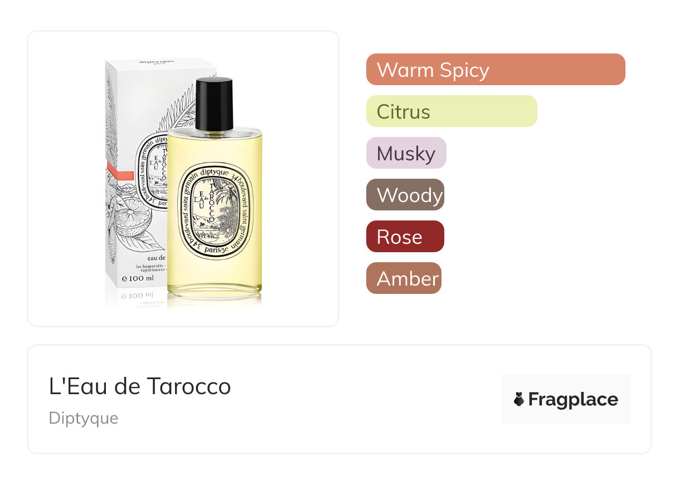Choose the Amber accord tag
The width and height of the screenshot is (679, 481).
tap(404, 278)
